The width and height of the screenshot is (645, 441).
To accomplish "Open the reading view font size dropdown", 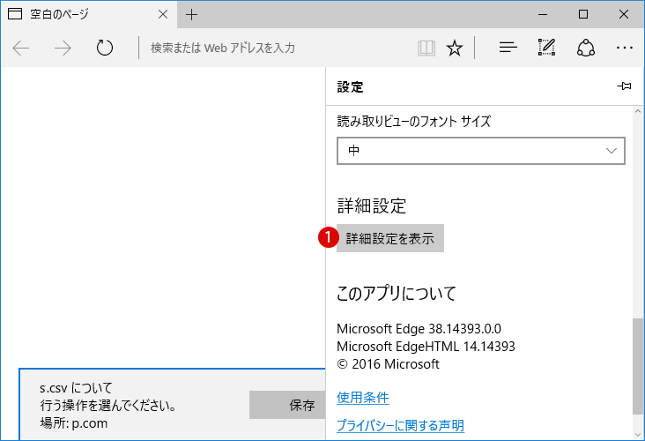I will [481, 151].
